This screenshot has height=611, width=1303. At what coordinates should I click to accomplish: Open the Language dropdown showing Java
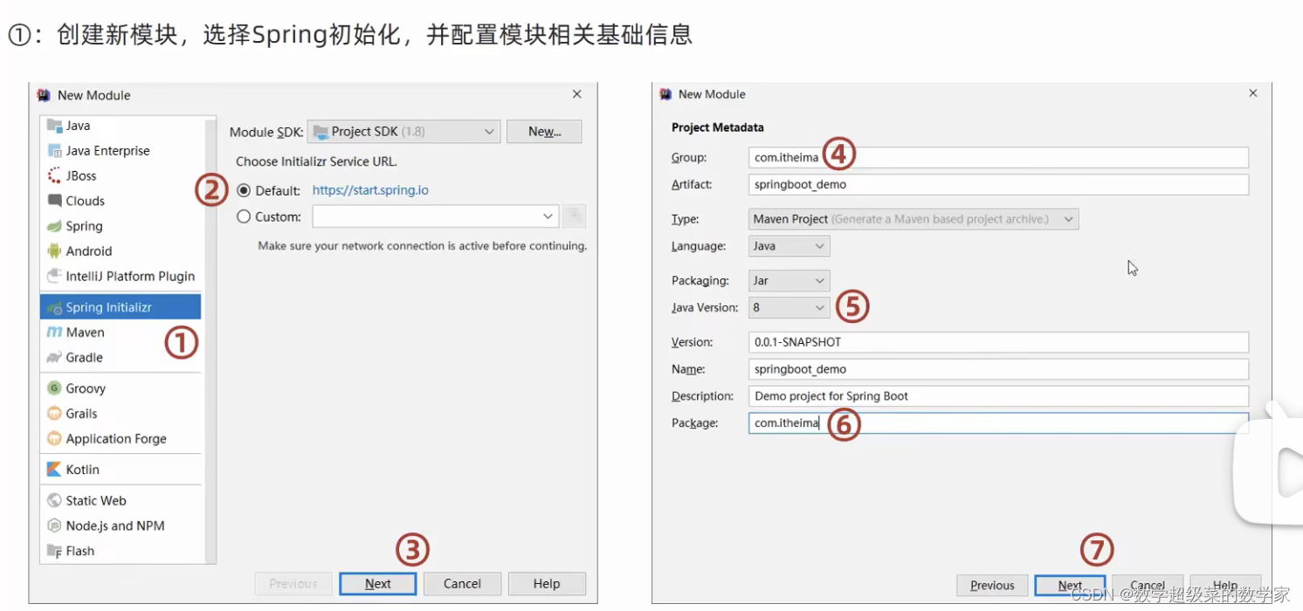(x=789, y=246)
